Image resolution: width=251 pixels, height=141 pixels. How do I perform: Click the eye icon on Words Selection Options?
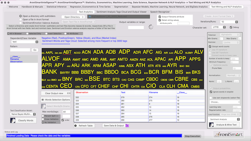coord(43,99)
